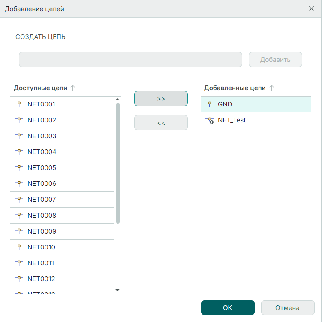
Task: Close the Добавление цепей dialog
Action: [x=311, y=9]
